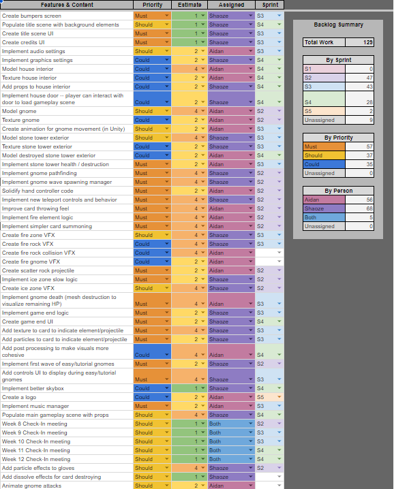
Task: Select the Sprint column header
Action: [x=270, y=5]
